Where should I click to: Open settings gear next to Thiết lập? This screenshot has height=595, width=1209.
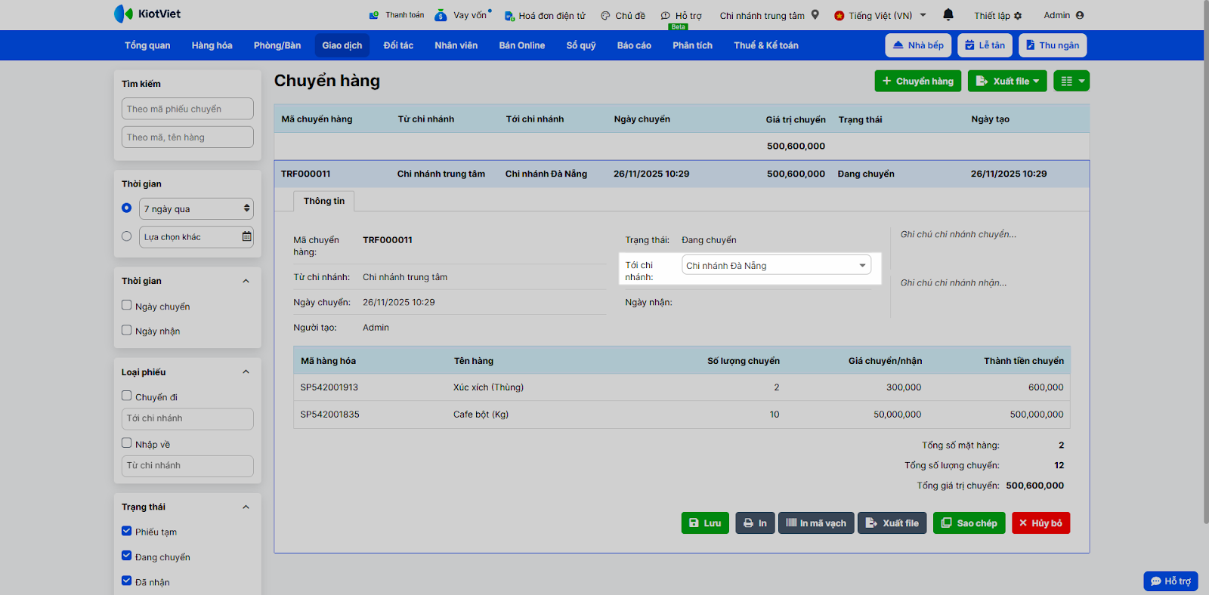pos(1018,15)
